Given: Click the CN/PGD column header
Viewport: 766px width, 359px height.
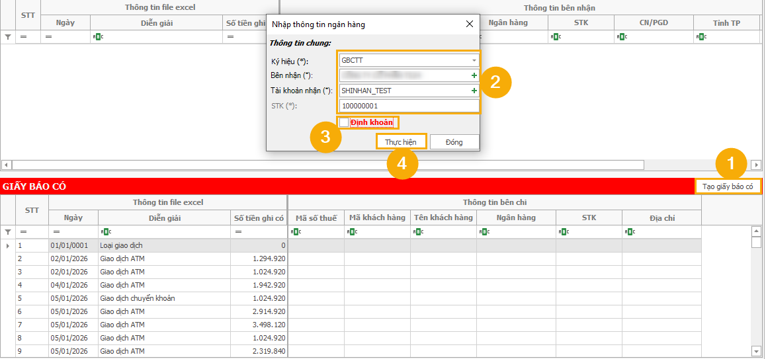Looking at the screenshot, I should [654, 22].
